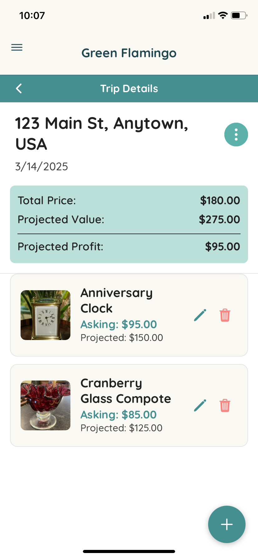Open the hamburger navigation menu
Screen dimensions: 258x558
tap(17, 47)
